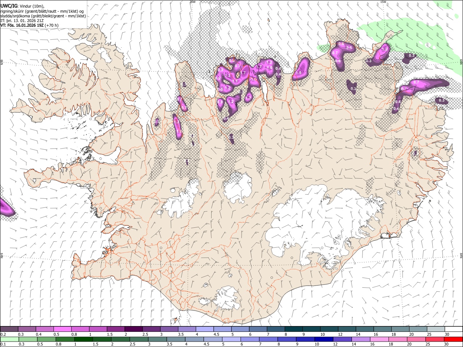Click the dark green lower legend swatch between 1 and 1.5
This screenshot has height=347, width=463.
click(83, 339)
